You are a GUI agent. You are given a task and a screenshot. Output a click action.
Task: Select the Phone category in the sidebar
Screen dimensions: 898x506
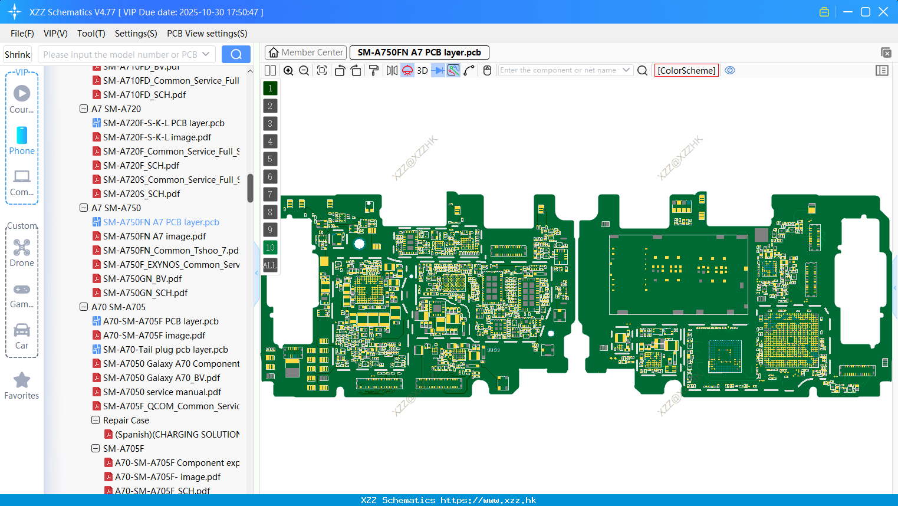(22, 141)
